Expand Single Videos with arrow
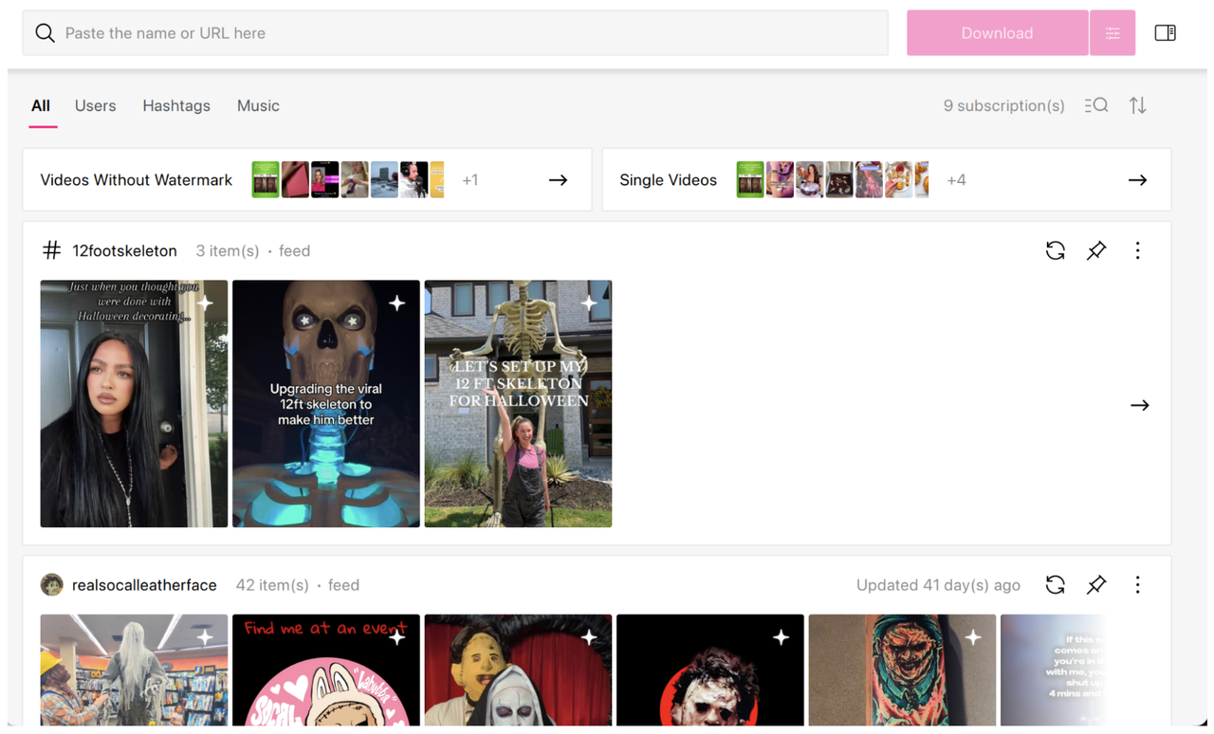Image resolution: width=1214 pixels, height=734 pixels. point(1137,180)
